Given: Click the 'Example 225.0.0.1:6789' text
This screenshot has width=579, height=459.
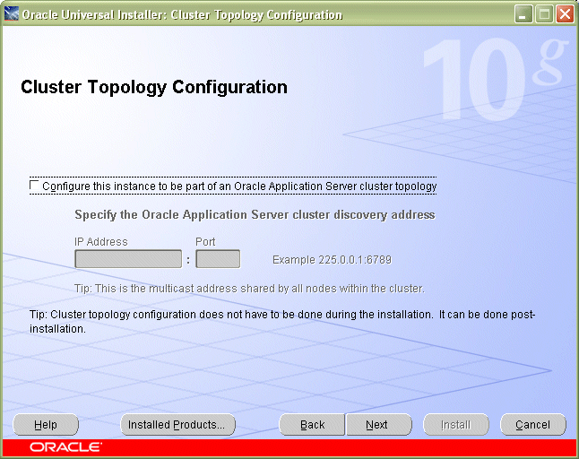Looking at the screenshot, I should coord(332,260).
